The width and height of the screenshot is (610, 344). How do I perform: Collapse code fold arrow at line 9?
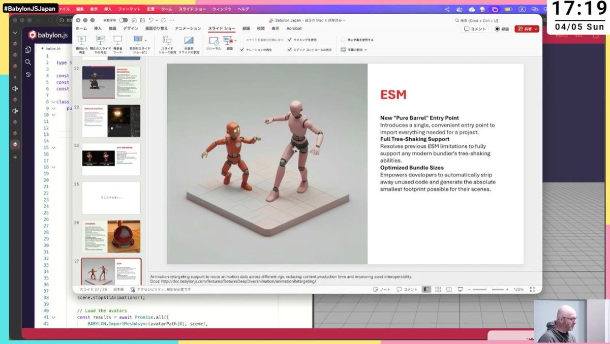click(x=53, y=108)
